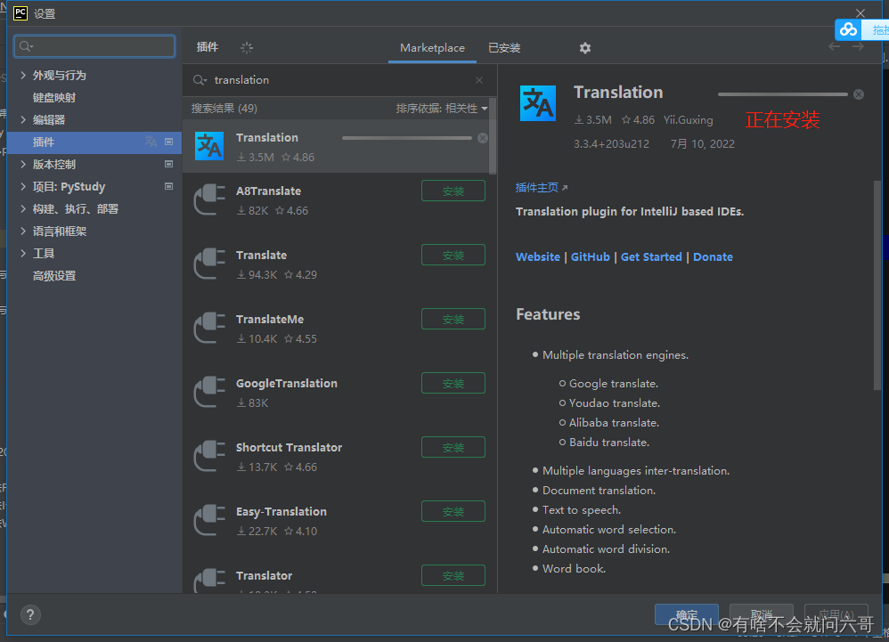The height and width of the screenshot is (642, 889).
Task: Click the project-level icon beside 版本控制
Action: [168, 165]
